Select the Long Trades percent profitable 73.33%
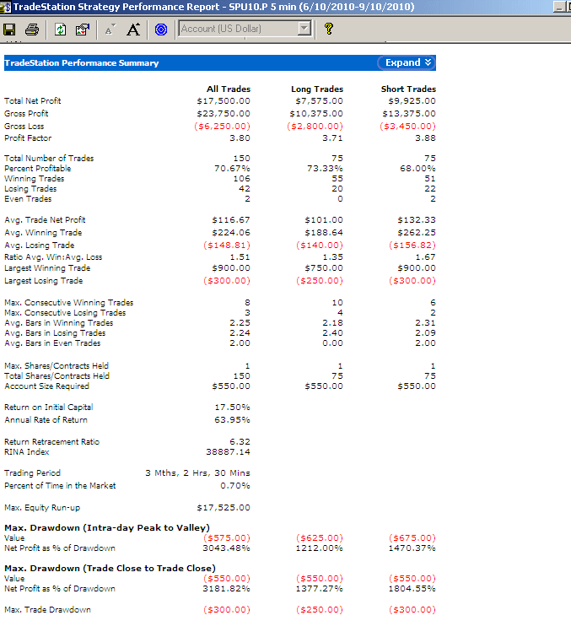The image size is (571, 637). pos(325,168)
